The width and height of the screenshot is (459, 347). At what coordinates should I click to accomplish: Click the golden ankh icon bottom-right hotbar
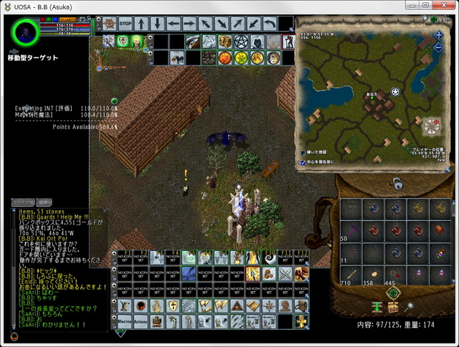click(x=301, y=322)
